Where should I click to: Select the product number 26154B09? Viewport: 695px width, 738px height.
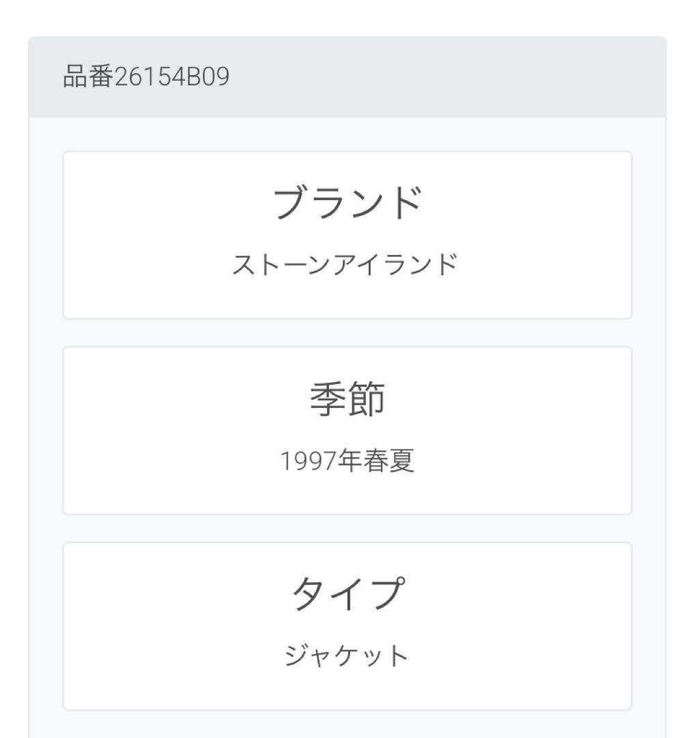tap(171, 77)
